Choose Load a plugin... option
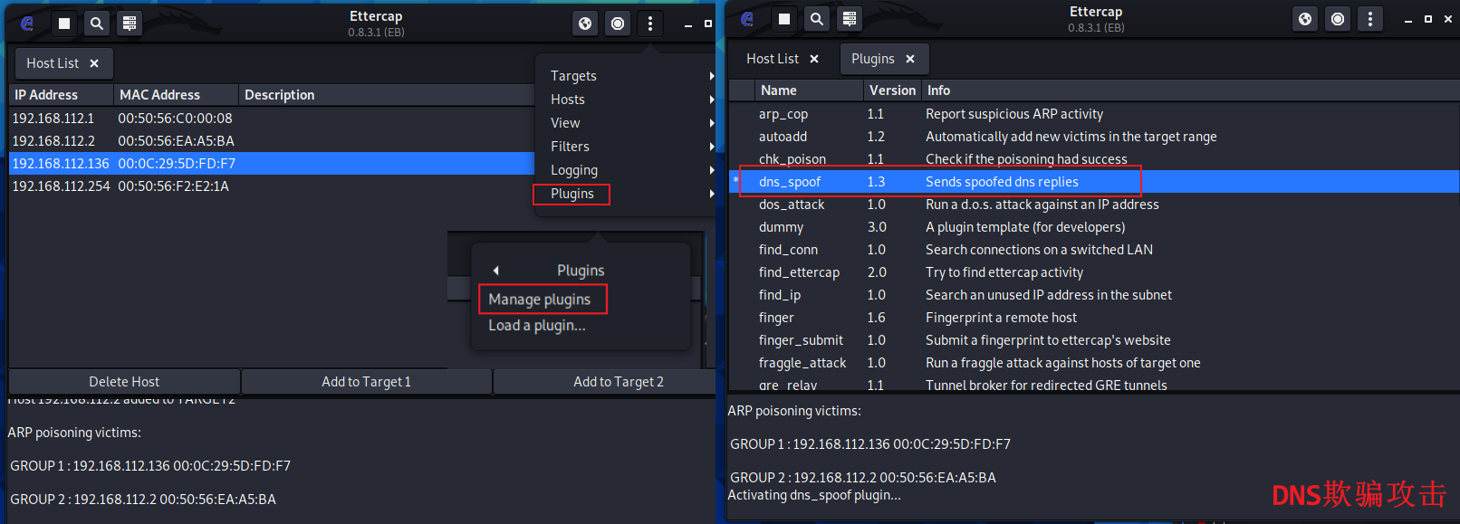 point(537,326)
